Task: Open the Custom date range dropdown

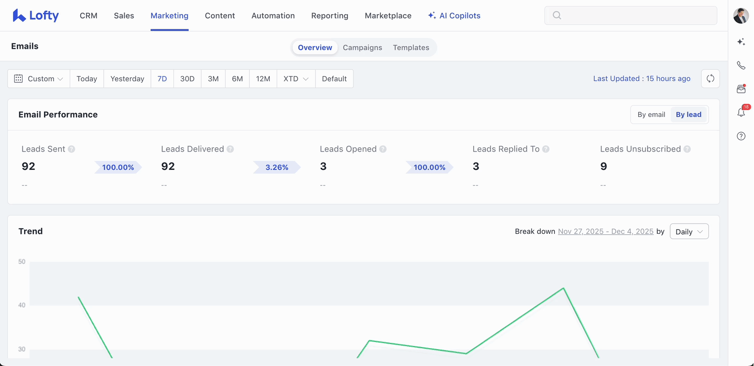Action: click(39, 79)
